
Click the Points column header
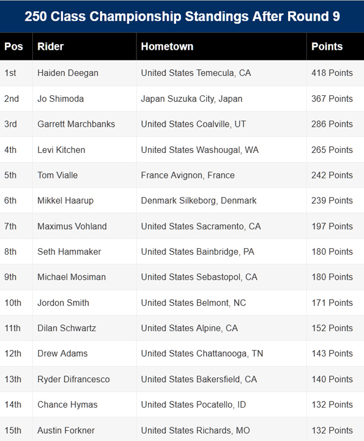click(327, 47)
